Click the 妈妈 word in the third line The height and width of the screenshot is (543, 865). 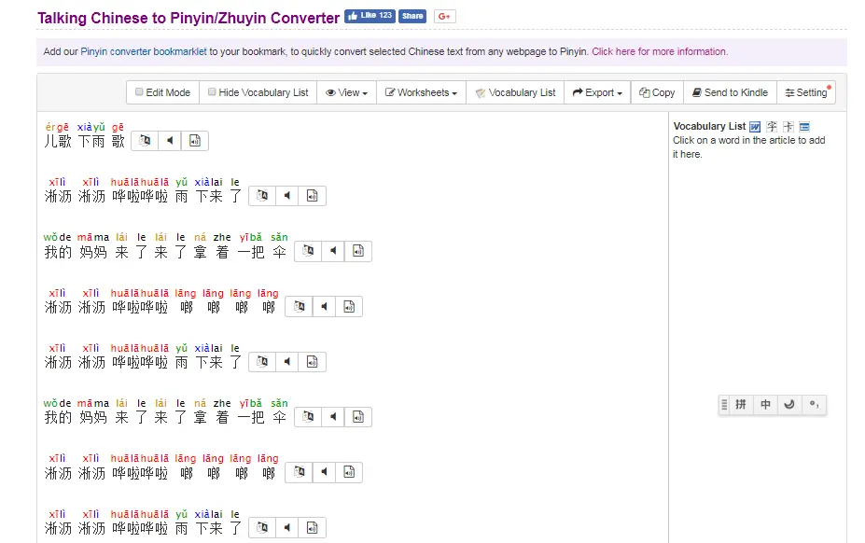[93, 252]
